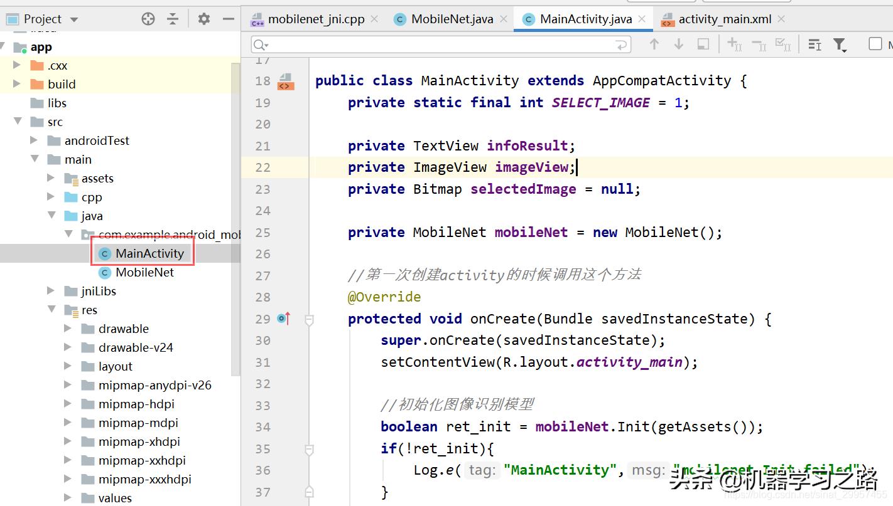The height and width of the screenshot is (506, 893).
Task: Close the MobileNet.java tab
Action: pos(503,19)
